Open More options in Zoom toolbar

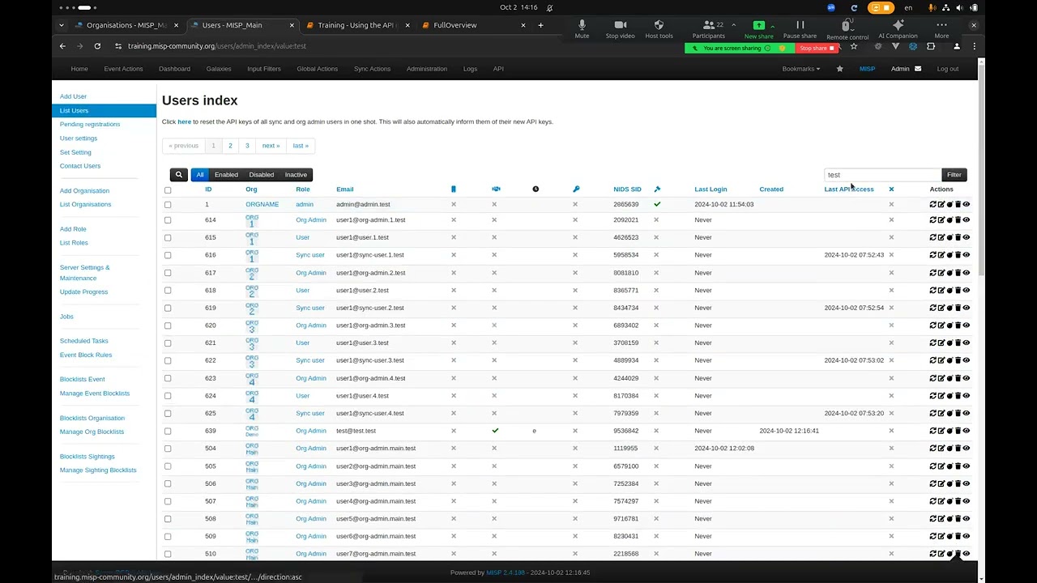[x=941, y=29]
